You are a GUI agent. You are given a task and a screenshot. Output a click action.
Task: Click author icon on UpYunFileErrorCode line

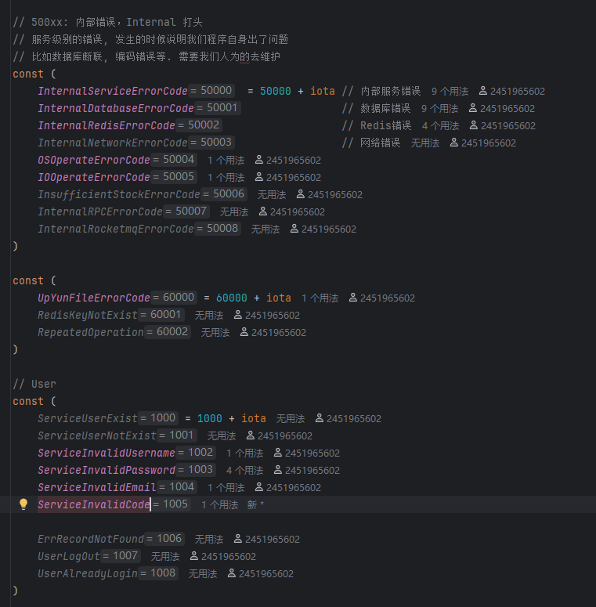353,298
